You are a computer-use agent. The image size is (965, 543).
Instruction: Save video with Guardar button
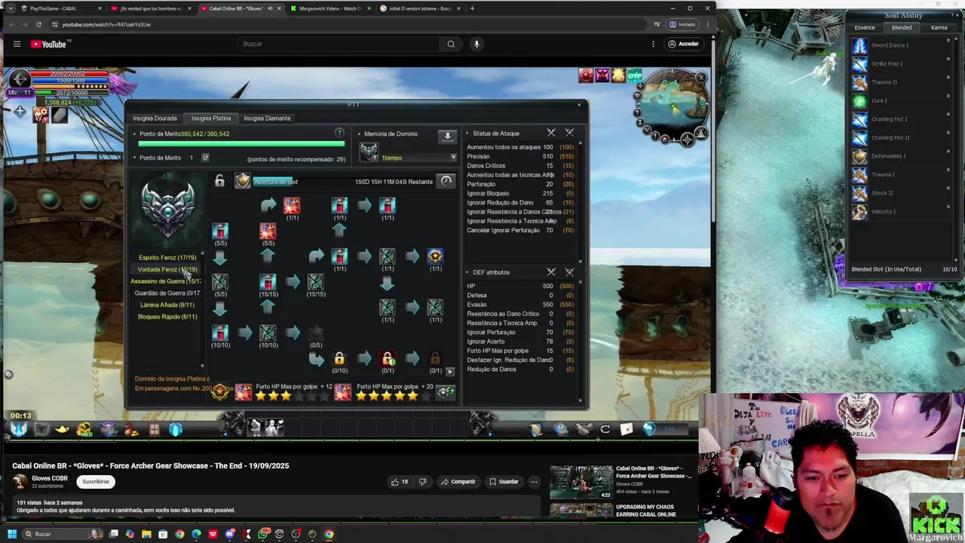504,481
